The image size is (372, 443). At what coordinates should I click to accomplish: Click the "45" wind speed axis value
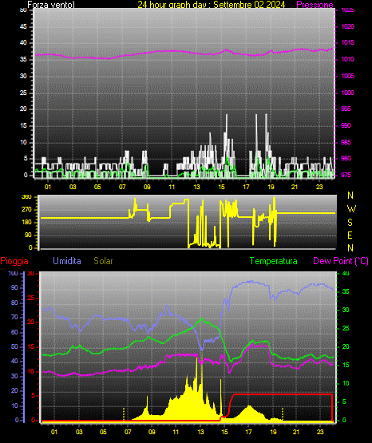coord(23,26)
